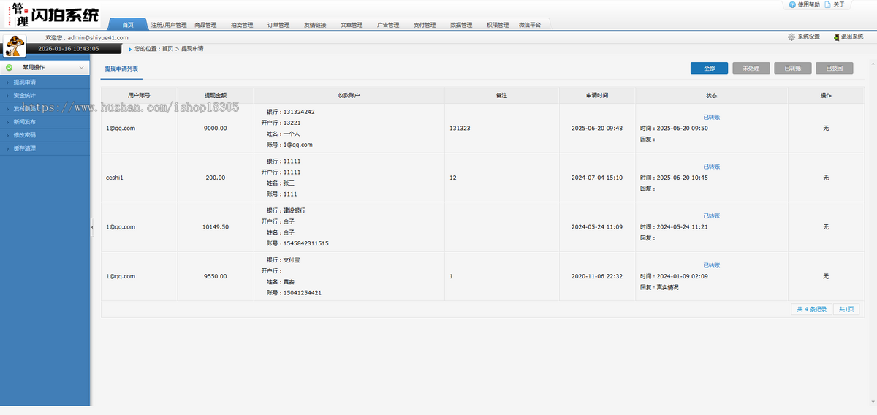Click the 共 4 条记录 pager box

coord(812,309)
